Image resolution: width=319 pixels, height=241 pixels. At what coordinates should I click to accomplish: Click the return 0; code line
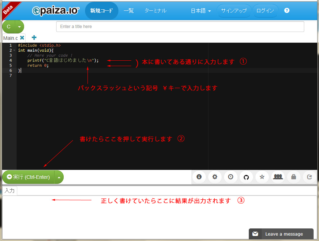pyautogui.click(x=38, y=65)
